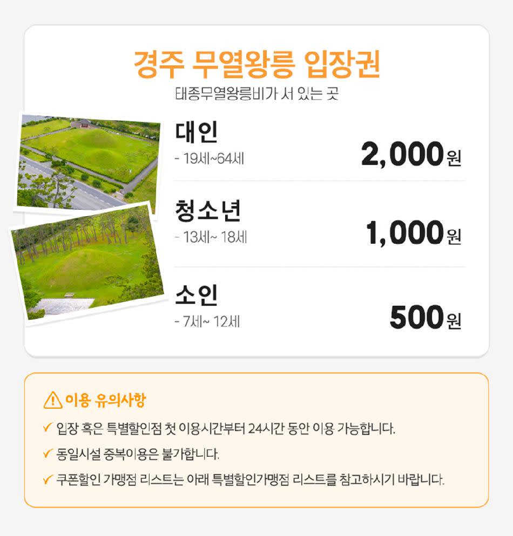Open the lower tomb photo with pine trees
The width and height of the screenshot is (513, 536).
coord(87,263)
